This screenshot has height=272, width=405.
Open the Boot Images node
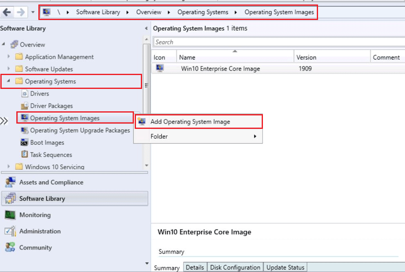coord(47,142)
